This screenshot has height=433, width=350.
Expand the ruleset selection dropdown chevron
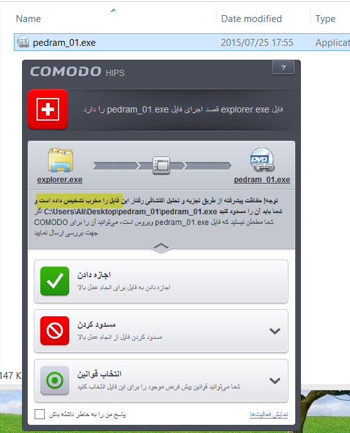(274, 381)
